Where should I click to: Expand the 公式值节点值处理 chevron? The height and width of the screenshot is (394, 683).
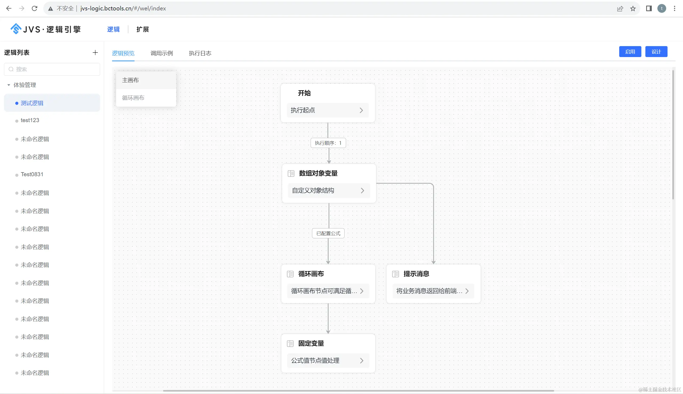point(362,360)
